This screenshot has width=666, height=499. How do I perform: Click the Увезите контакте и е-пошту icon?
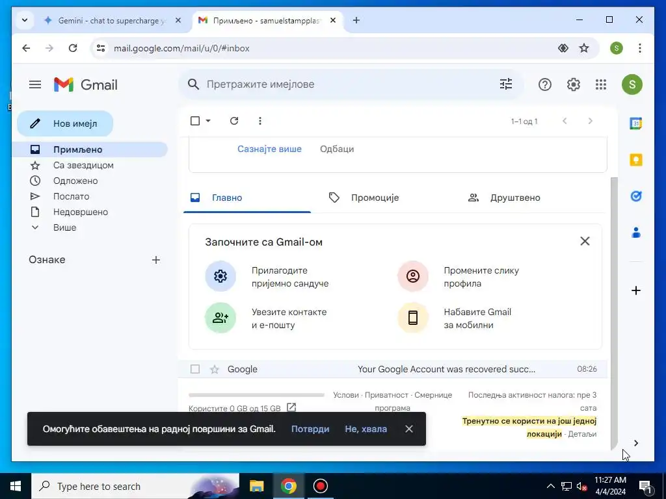220,318
